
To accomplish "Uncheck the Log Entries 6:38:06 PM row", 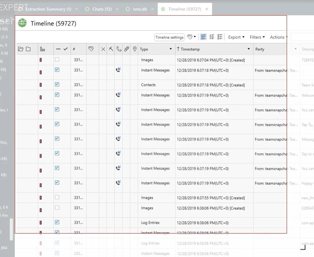I will click(57, 222).
